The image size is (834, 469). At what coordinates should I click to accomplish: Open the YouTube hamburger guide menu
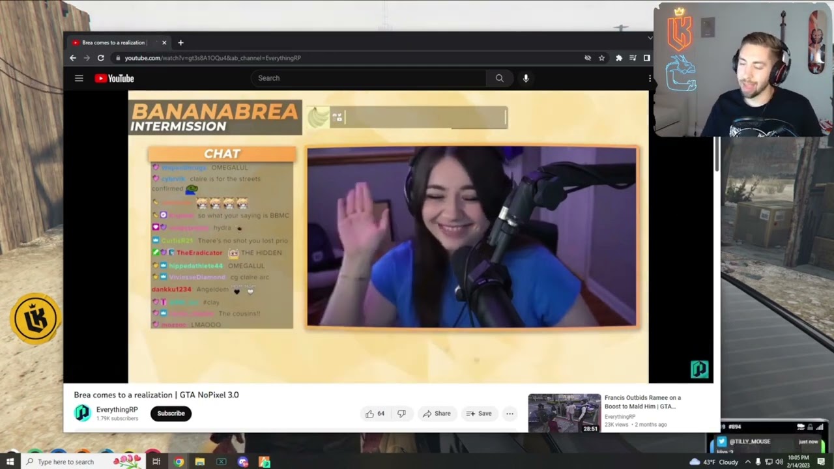click(x=79, y=78)
